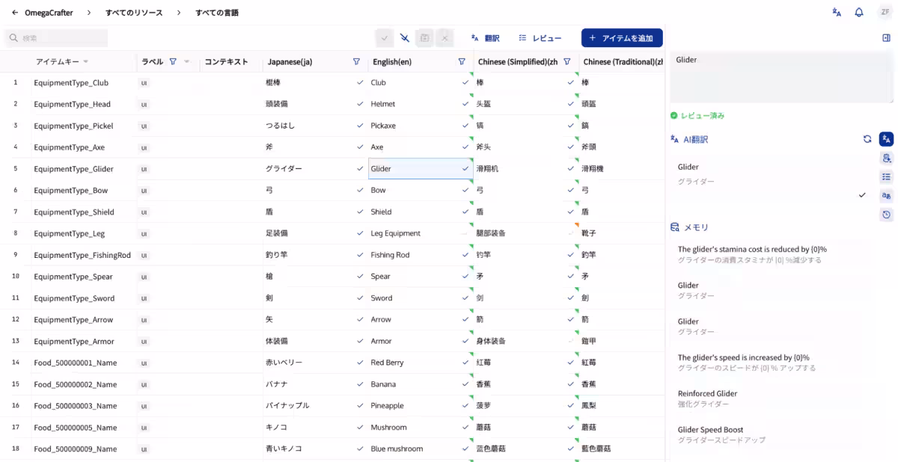Screen dimensions: 898x462
Task: Open language switcher icon in top bar
Action: (837, 12)
